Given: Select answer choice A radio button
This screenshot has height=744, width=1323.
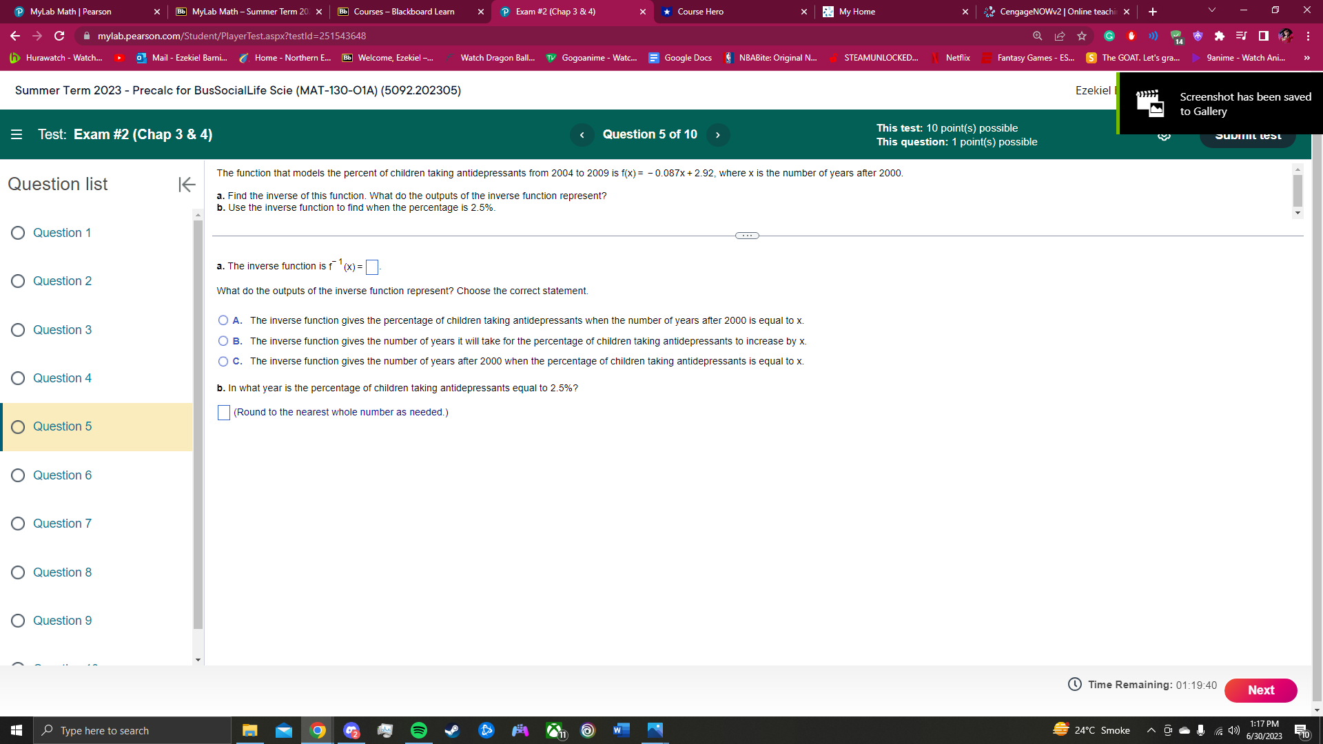Looking at the screenshot, I should (223, 320).
